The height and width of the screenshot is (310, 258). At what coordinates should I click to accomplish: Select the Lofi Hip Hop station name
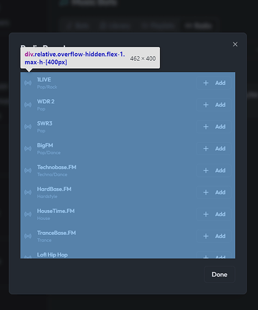[x=52, y=255]
